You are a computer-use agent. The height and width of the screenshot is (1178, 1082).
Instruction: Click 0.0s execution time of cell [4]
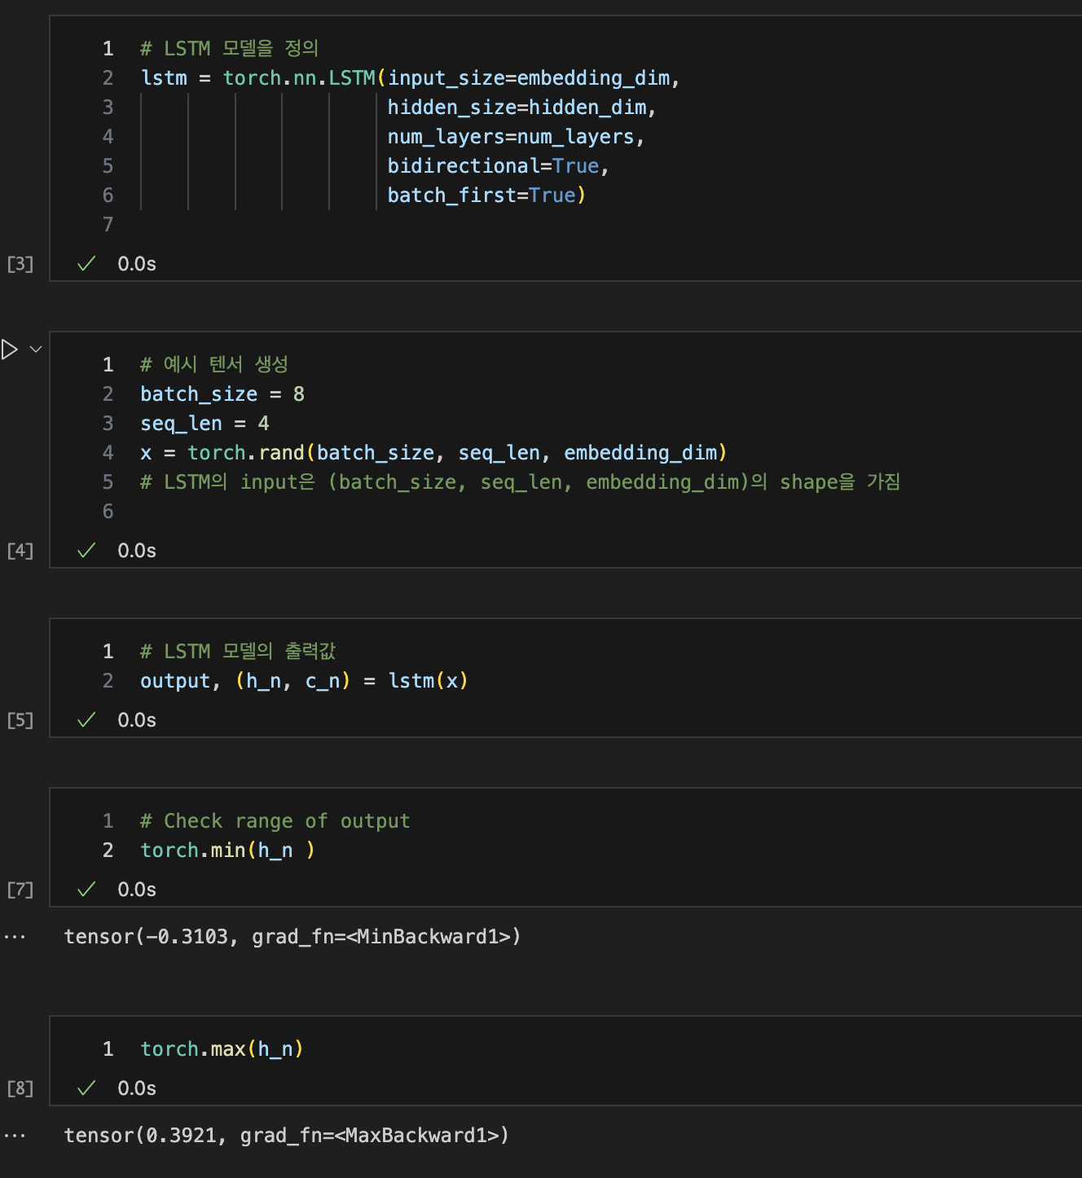pyautogui.click(x=137, y=551)
